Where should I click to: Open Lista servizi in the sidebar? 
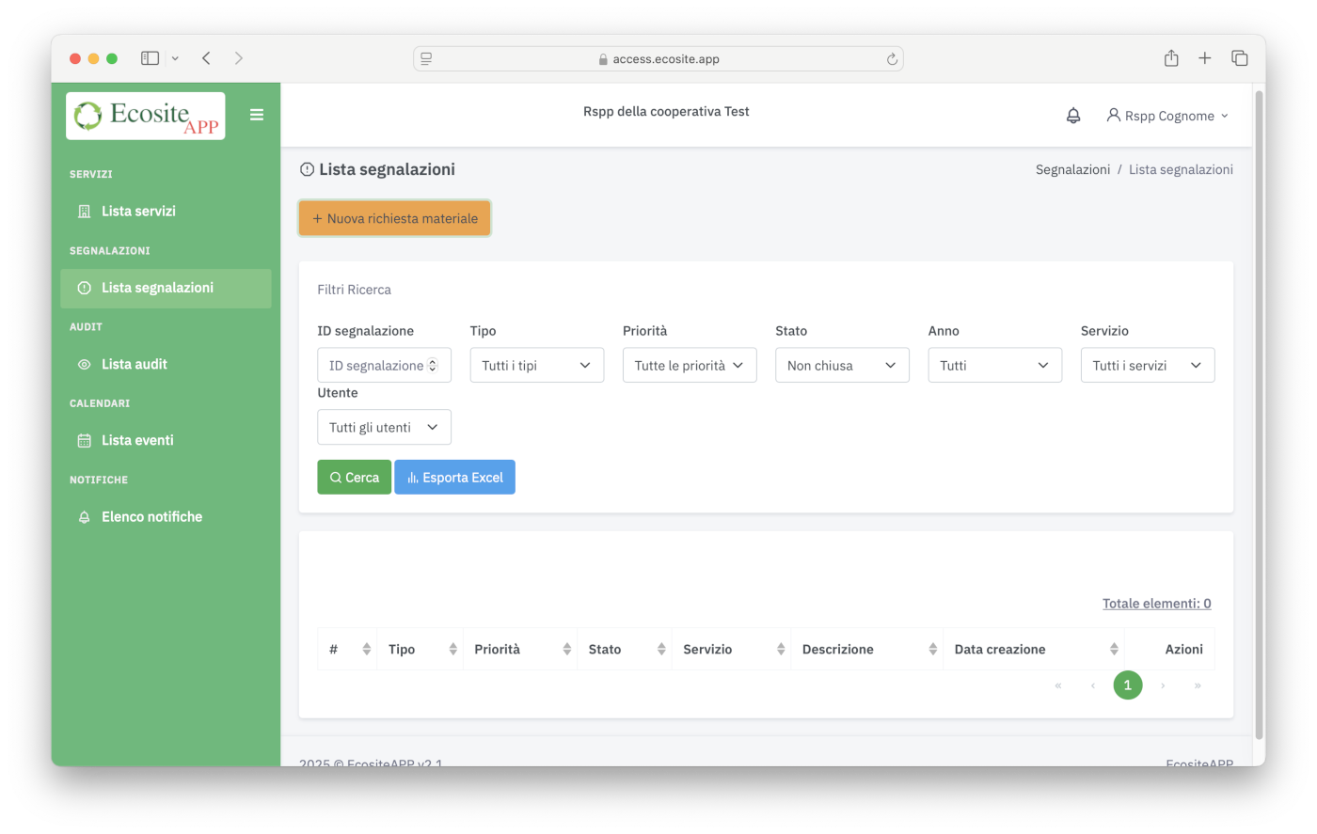(166, 212)
